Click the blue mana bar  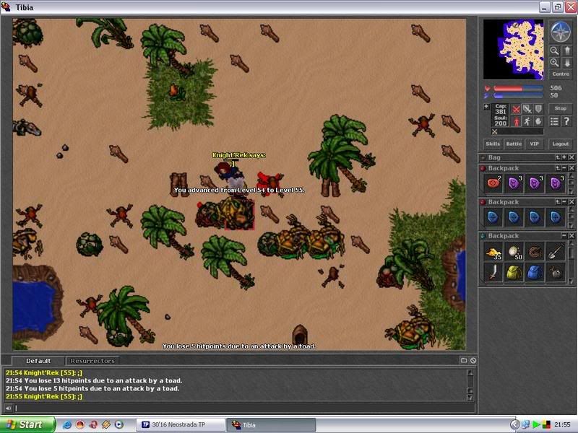pos(518,96)
